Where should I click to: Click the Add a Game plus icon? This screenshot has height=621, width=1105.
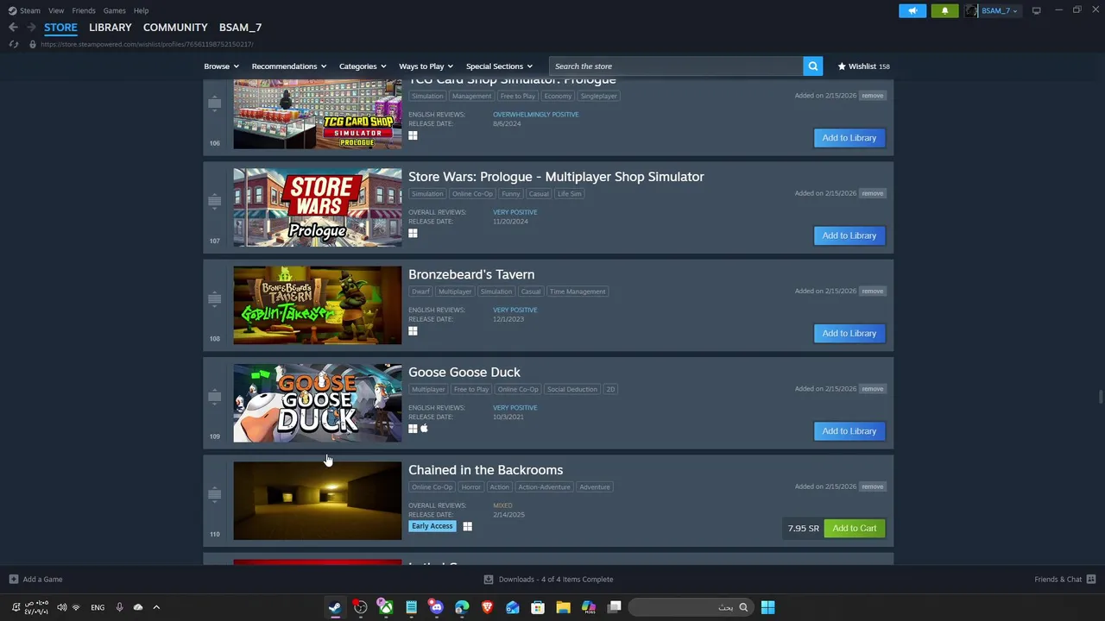[13, 580]
